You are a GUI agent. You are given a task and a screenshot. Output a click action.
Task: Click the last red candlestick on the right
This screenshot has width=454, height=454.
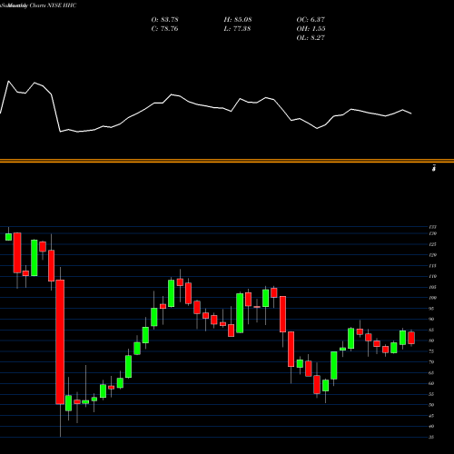(411, 338)
